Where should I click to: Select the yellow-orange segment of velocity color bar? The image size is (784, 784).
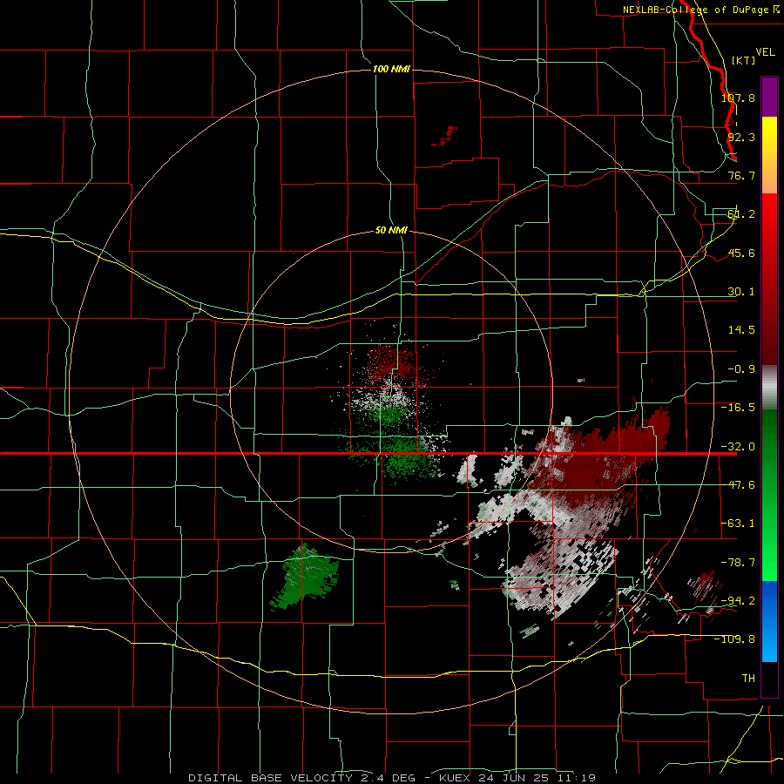click(769, 155)
